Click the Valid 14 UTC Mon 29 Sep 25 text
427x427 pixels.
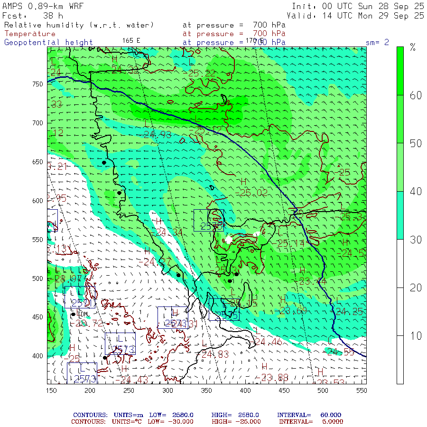[358, 15]
